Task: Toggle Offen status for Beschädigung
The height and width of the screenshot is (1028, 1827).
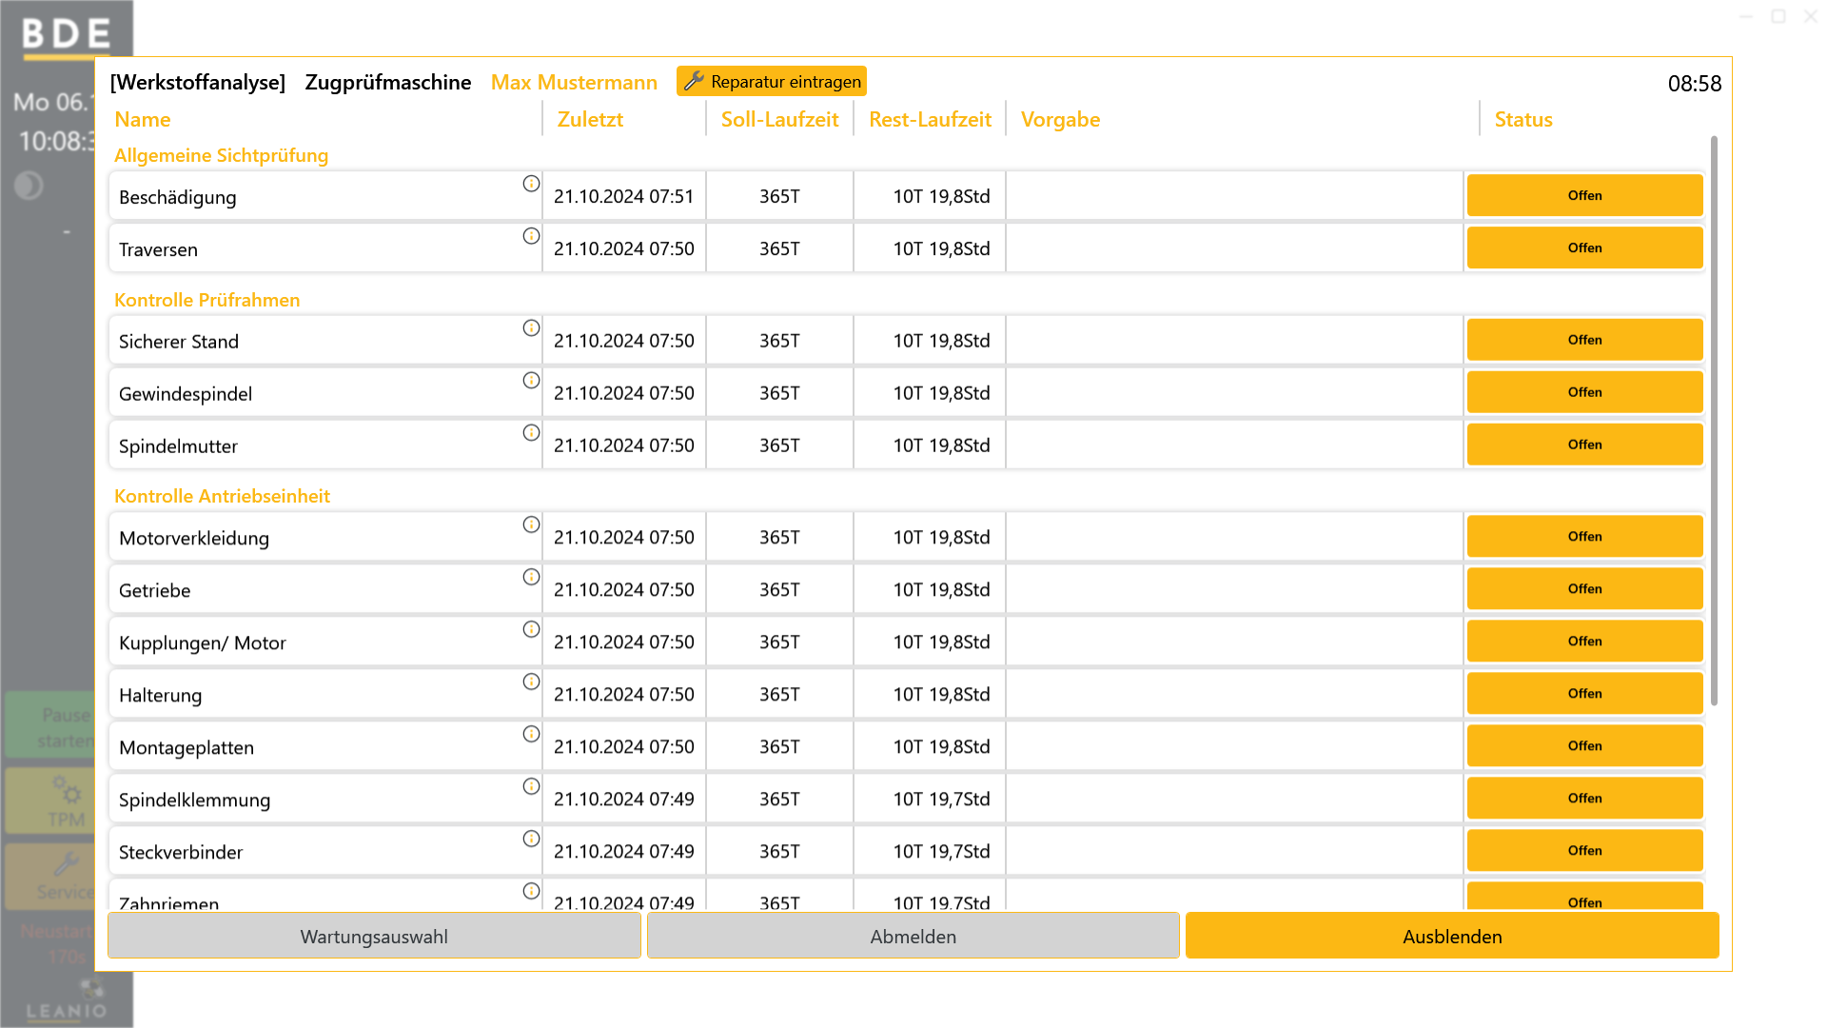Action: pos(1584,196)
